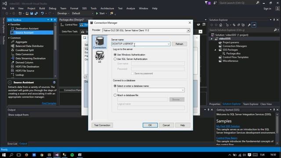This screenshot has width=281, height=158.
Task: Select Use SQL Server Authentication radio button
Action: (x=115, y=59)
